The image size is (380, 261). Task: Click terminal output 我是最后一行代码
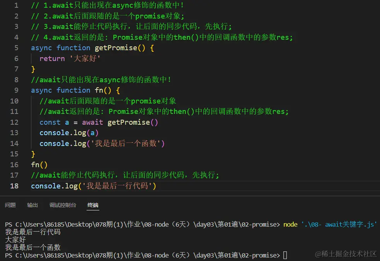33,232
